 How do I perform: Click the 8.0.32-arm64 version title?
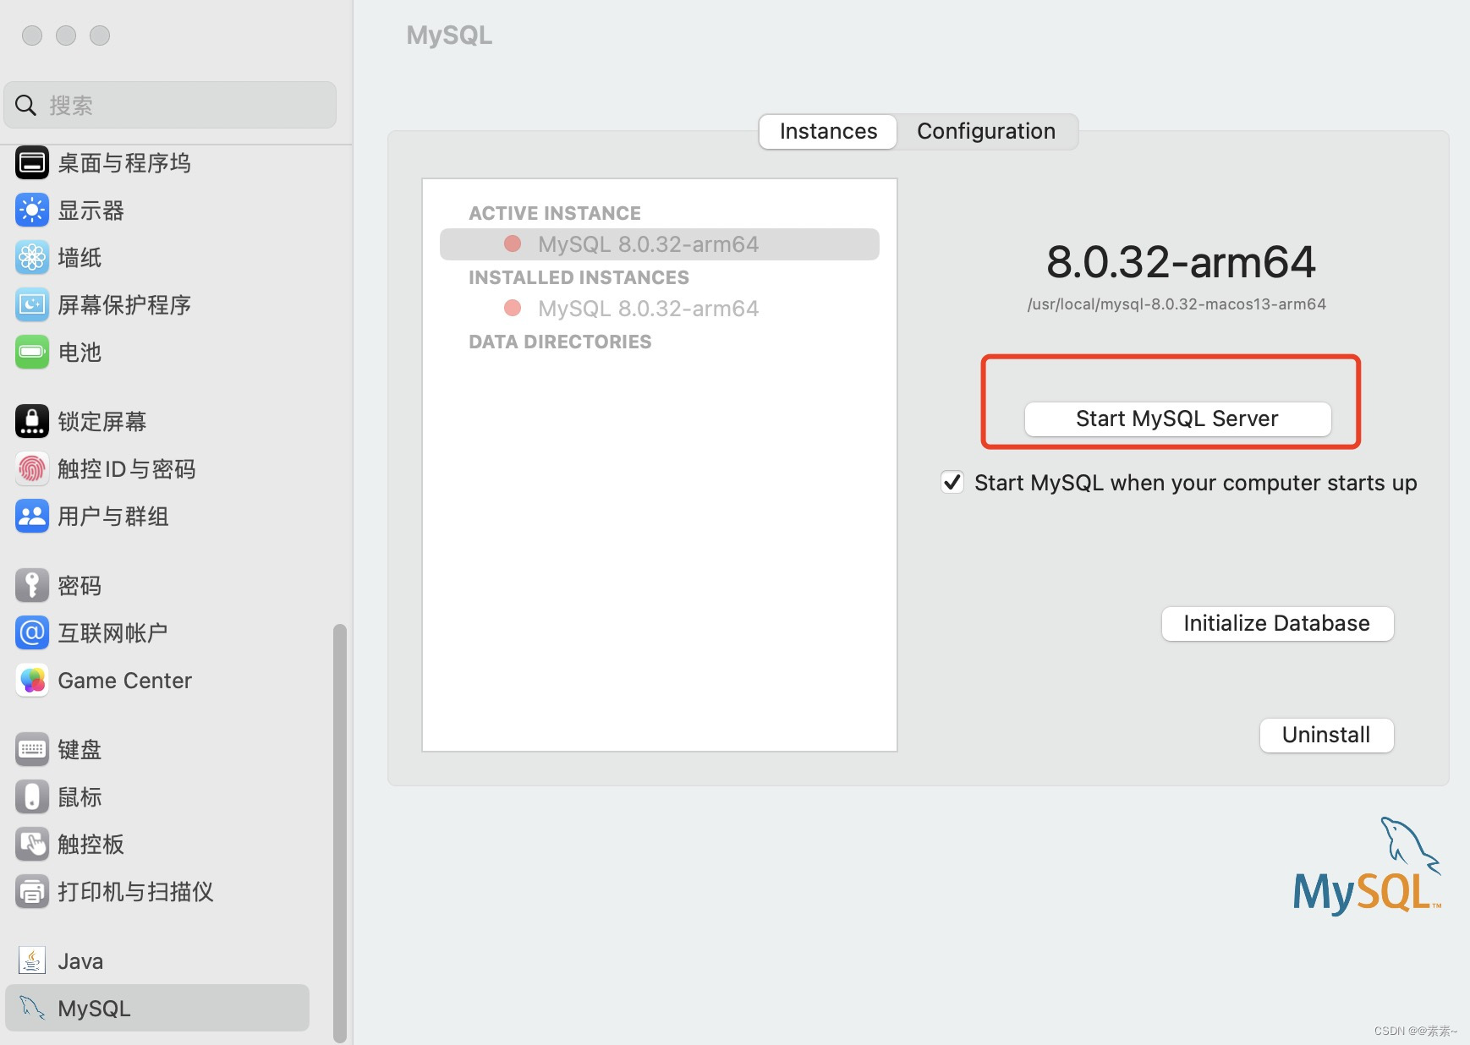pyautogui.click(x=1181, y=261)
